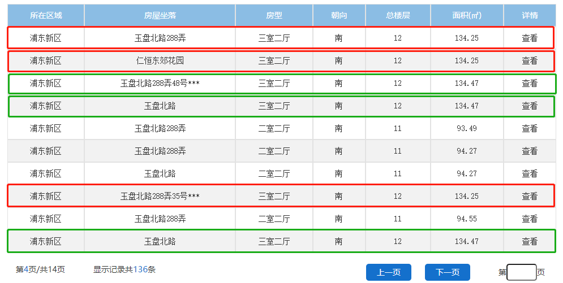Select 玉盘北路288弄 address in the 93.49 row
This screenshot has height=283, width=563.
click(x=160, y=128)
